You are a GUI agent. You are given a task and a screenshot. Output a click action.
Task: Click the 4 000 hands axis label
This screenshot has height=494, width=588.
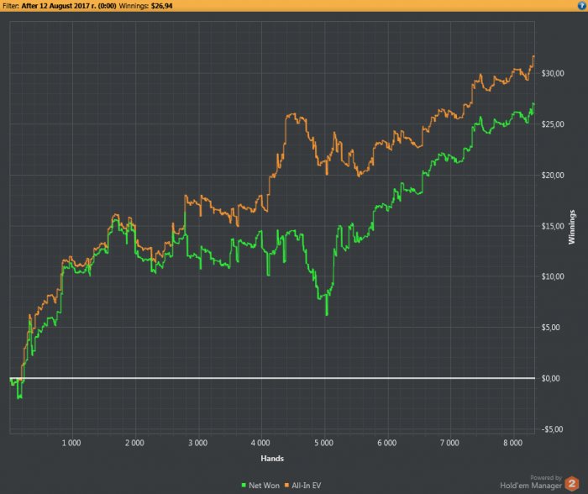pos(260,443)
